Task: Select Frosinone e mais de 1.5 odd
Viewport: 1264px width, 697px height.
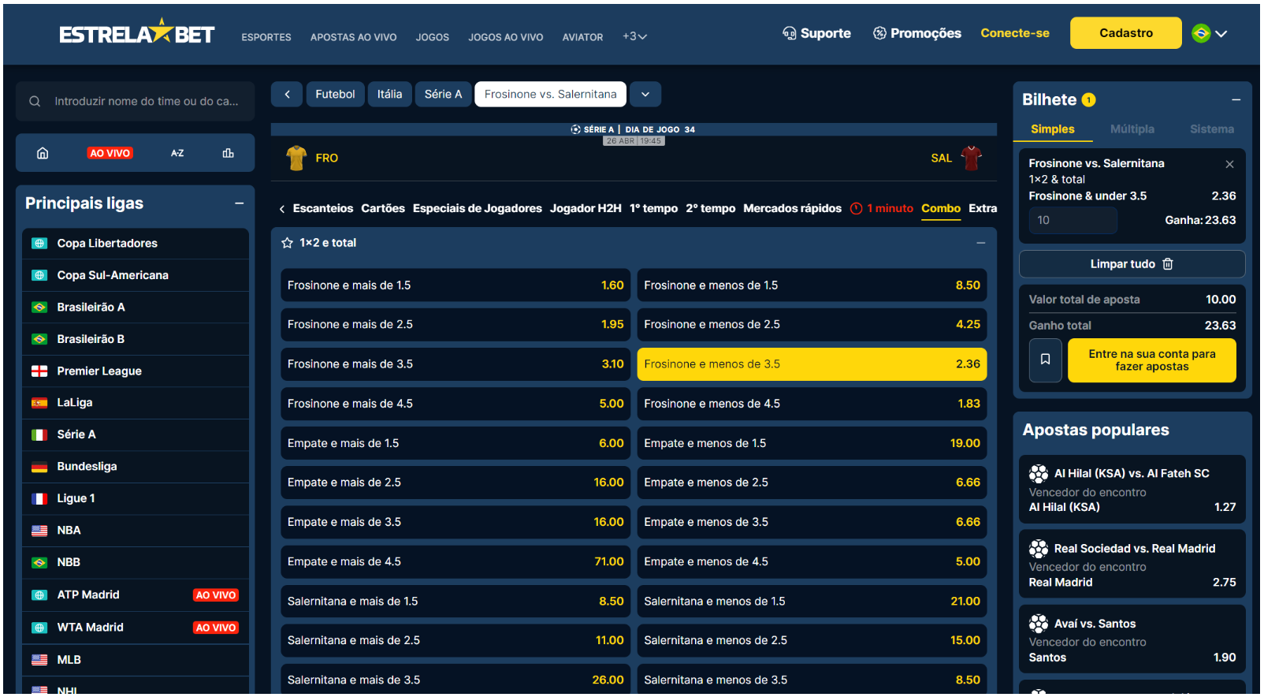Action: click(455, 285)
